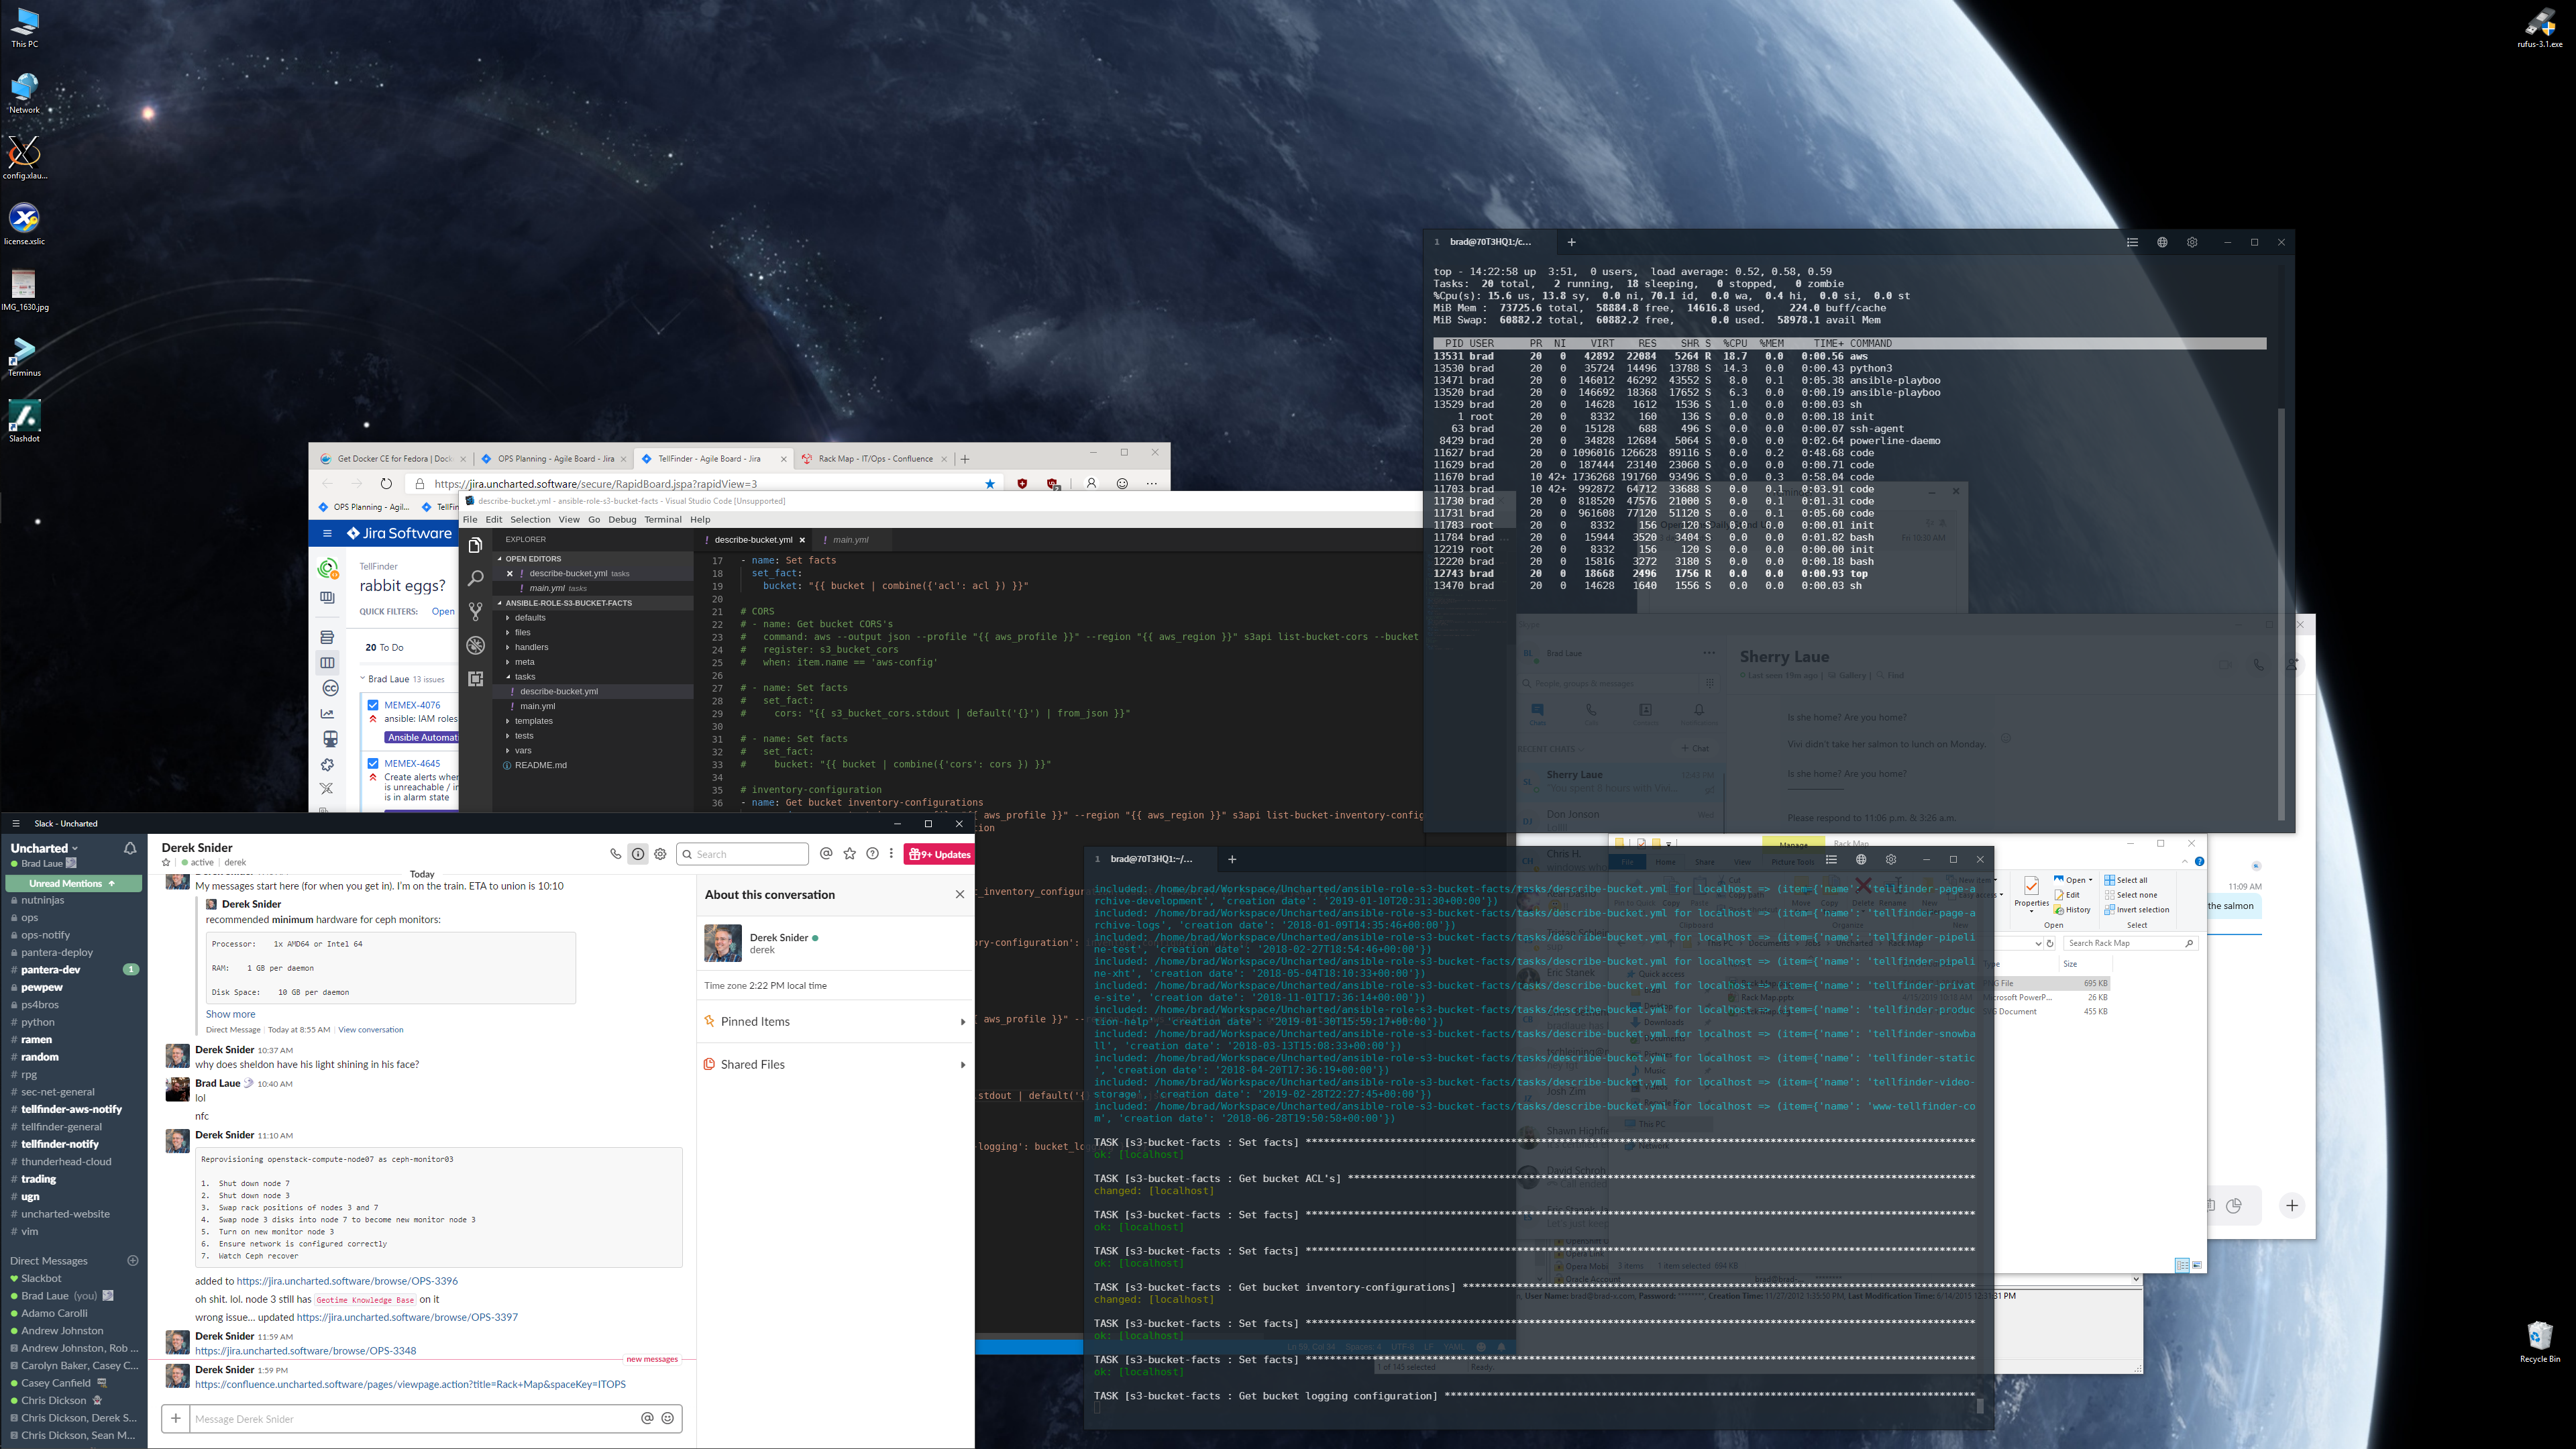Show starred items in Slack header

click(850, 854)
